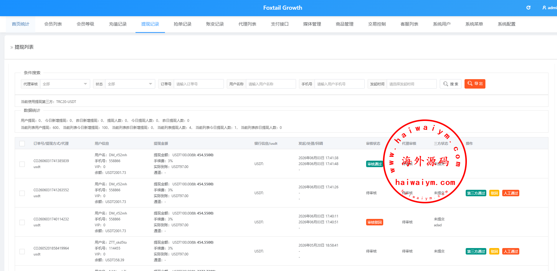This screenshot has width=557, height=271.
Task: Click timestamp 2026年05月20日 18:58:41
Action: click(318, 245)
